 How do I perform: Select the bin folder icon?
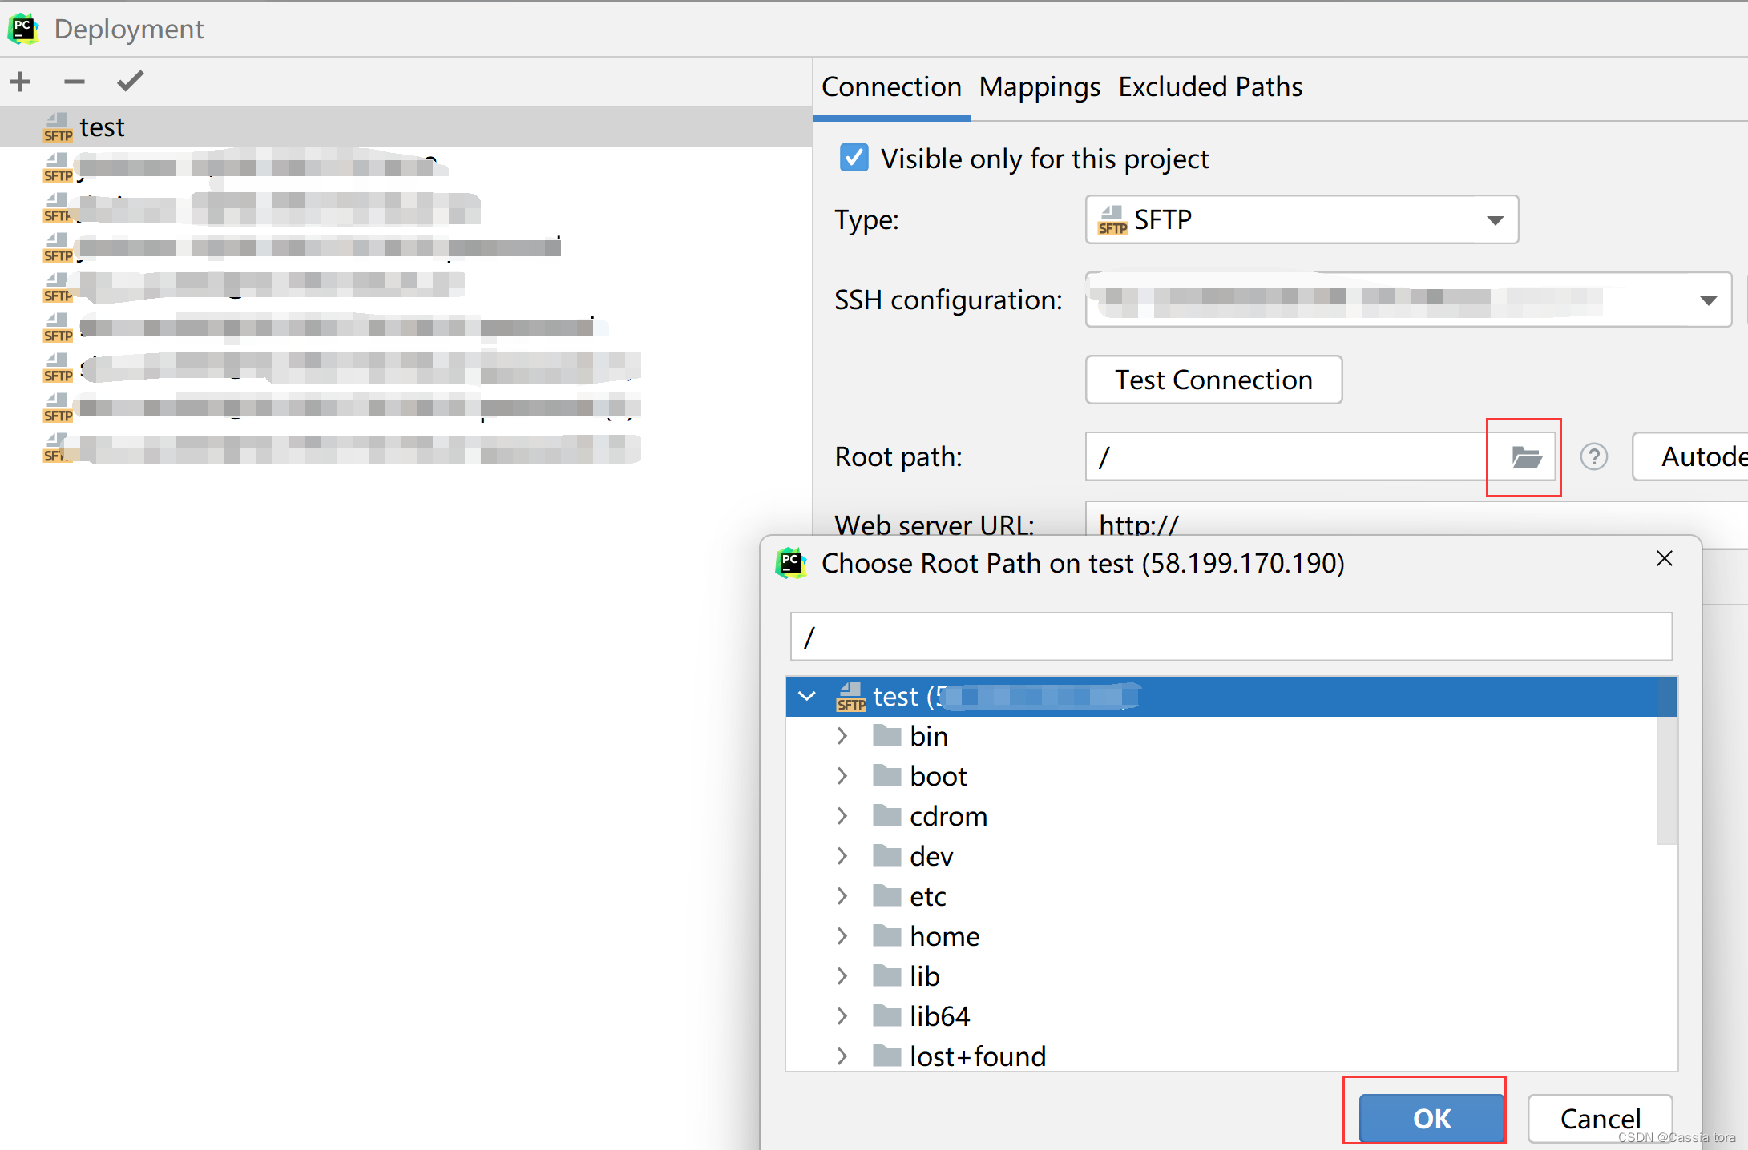pyautogui.click(x=886, y=735)
